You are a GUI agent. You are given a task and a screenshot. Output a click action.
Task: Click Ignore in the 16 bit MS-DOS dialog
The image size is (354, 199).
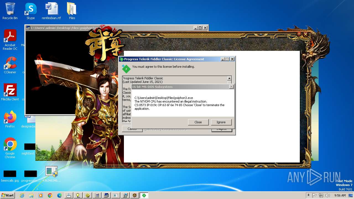pos(221,122)
